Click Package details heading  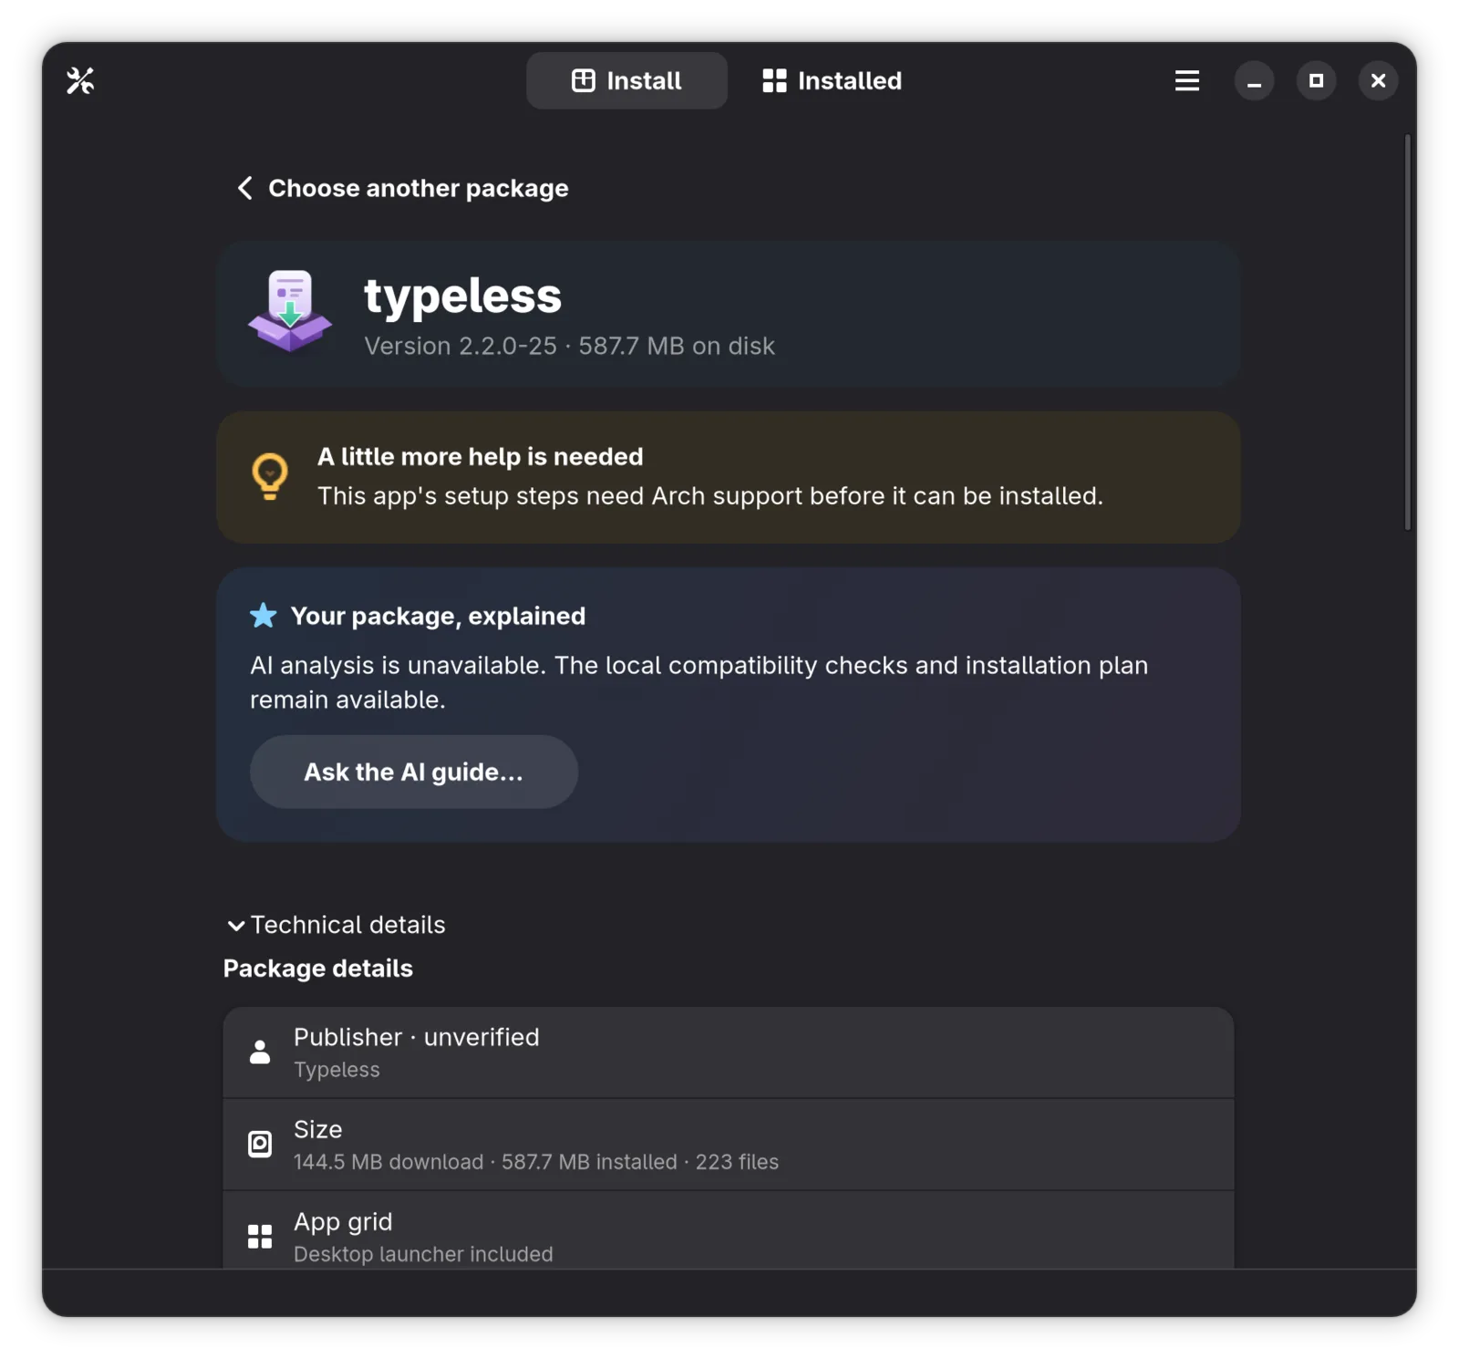(x=318, y=969)
